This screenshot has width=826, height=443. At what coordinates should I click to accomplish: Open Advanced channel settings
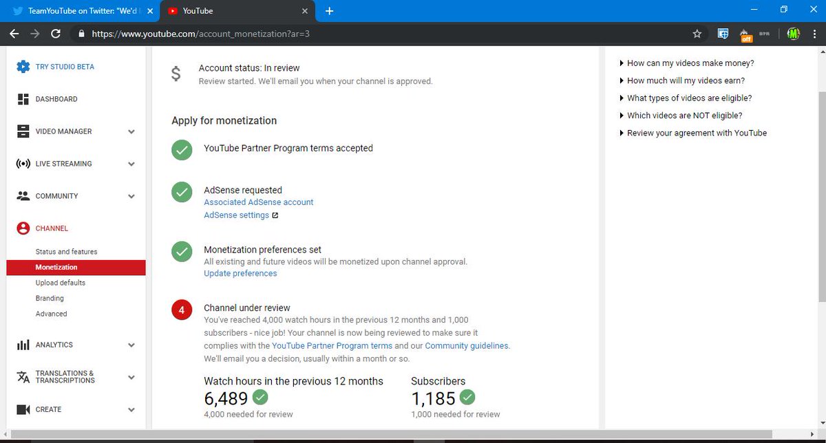click(52, 314)
